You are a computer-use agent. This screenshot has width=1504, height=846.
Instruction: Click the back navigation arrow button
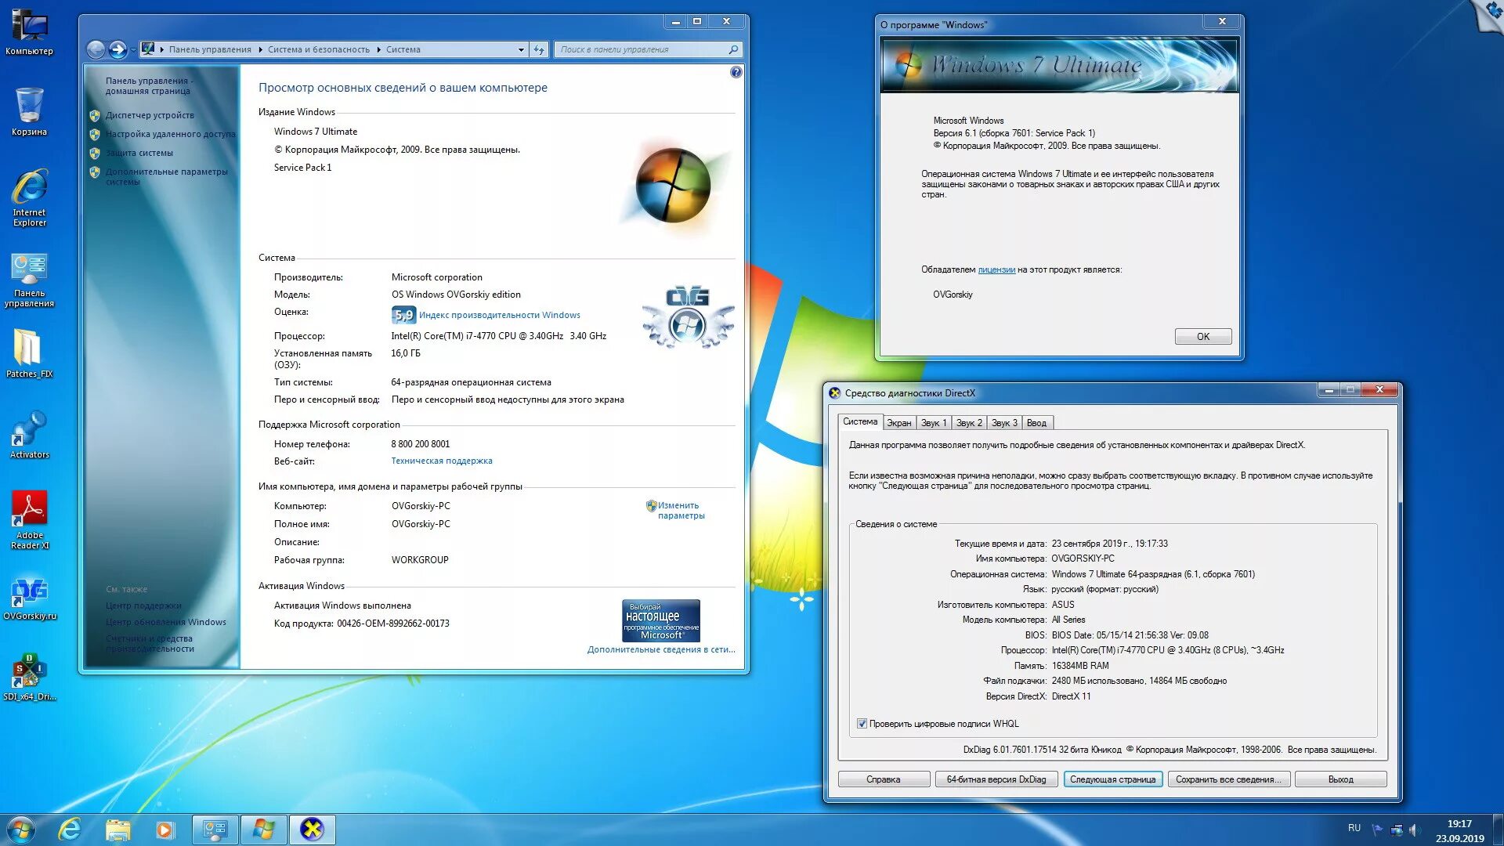click(x=96, y=49)
